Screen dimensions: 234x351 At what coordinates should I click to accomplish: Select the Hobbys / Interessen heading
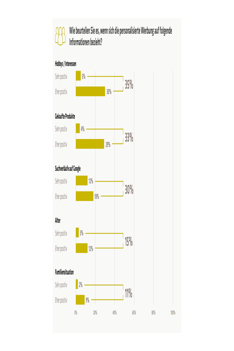tap(66, 64)
